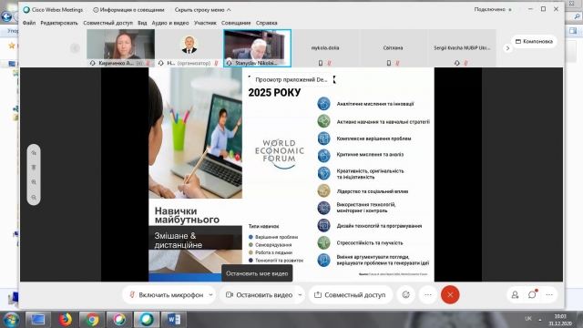Click Світлана muted microphone icon
Image resolution: width=583 pixels, height=328 pixels.
click(x=397, y=63)
